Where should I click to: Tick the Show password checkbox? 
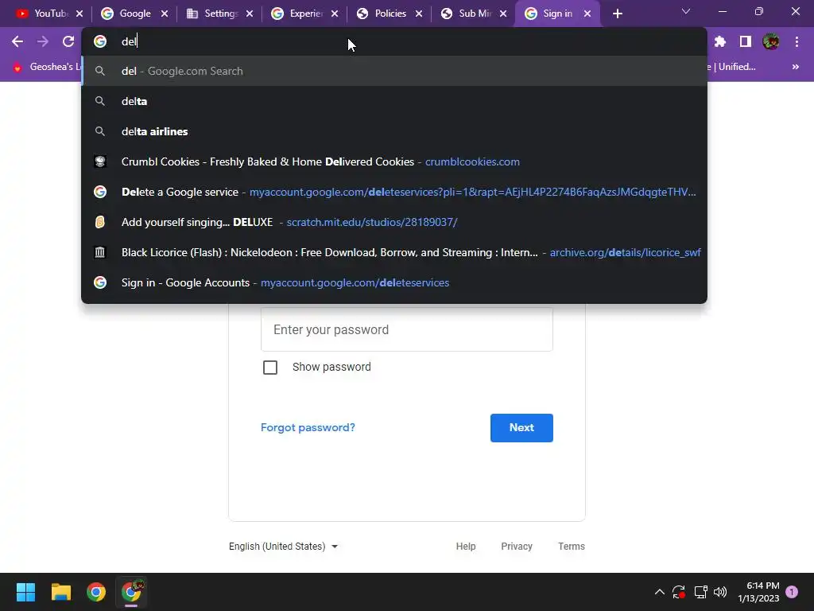pyautogui.click(x=270, y=368)
